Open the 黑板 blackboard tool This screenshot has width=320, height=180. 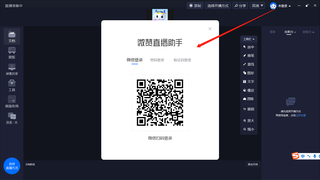(12, 53)
